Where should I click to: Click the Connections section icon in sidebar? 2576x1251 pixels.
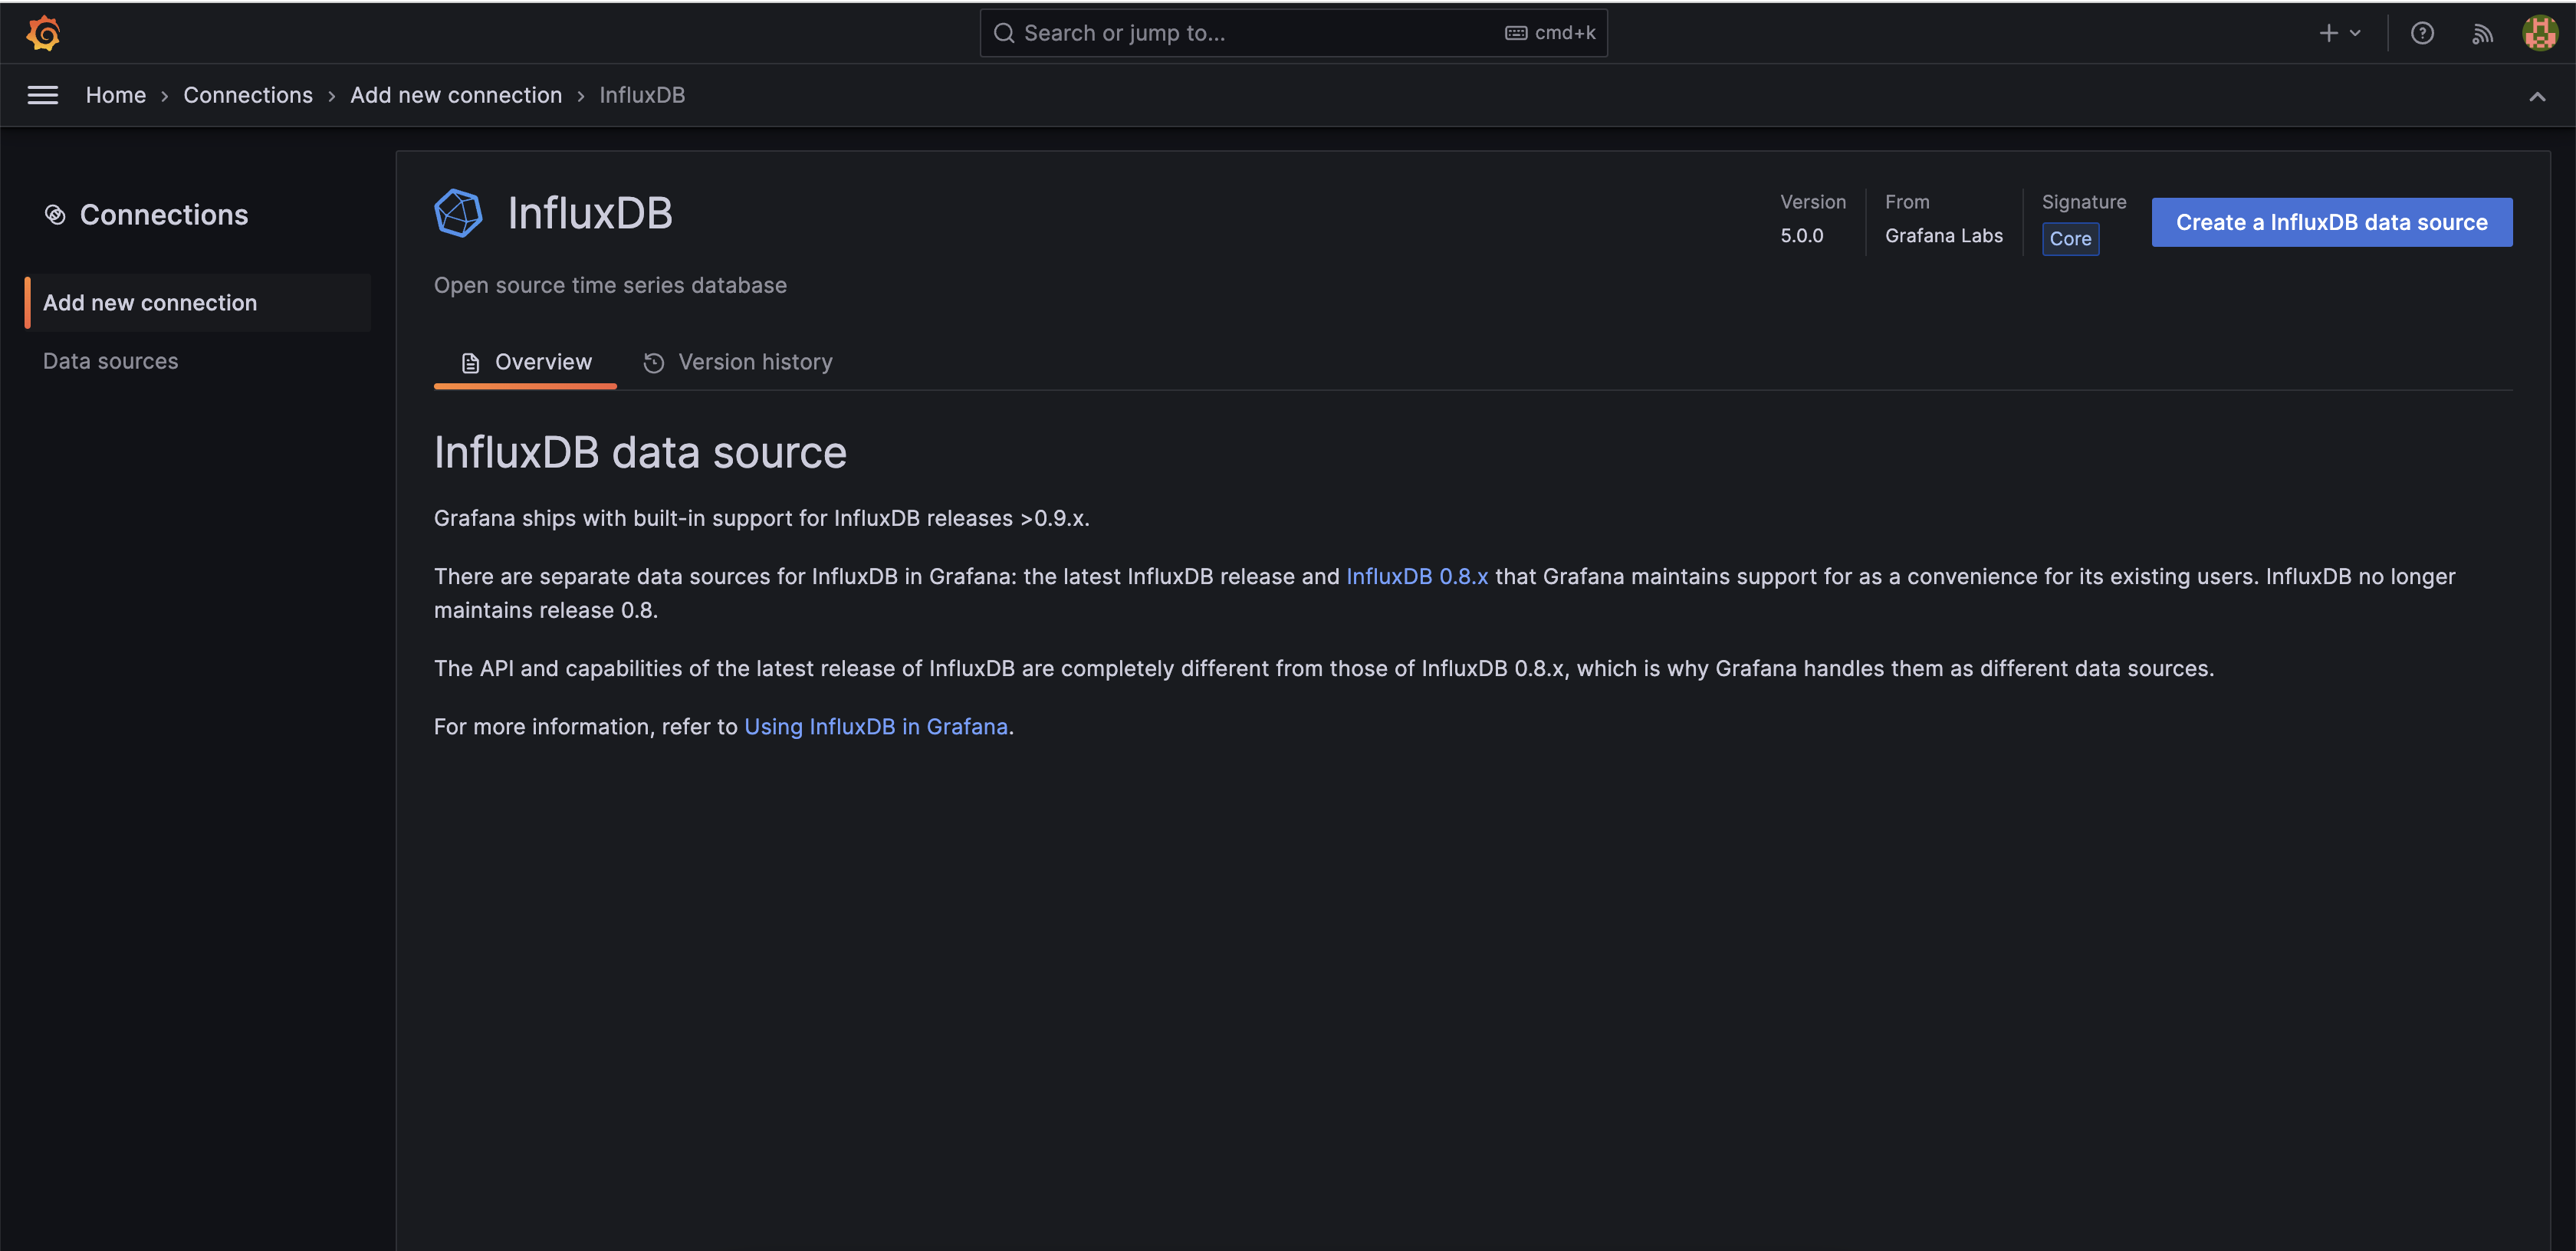click(x=55, y=215)
